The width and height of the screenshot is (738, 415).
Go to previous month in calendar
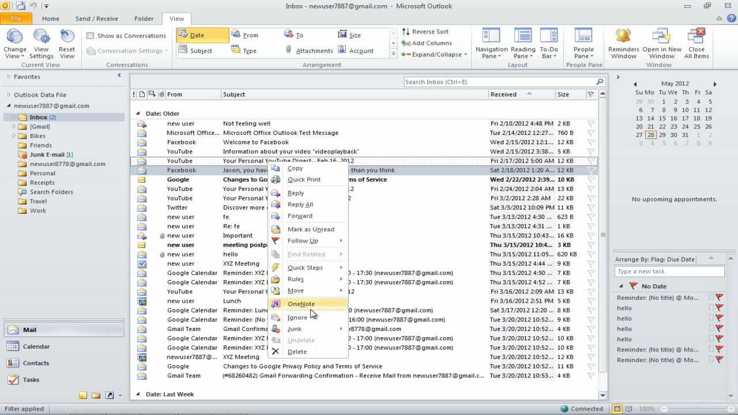[635, 84]
